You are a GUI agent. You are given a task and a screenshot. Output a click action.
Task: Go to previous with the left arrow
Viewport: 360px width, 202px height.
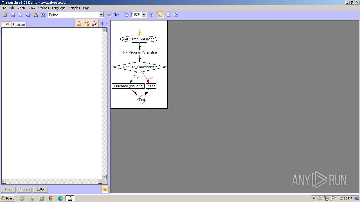[102, 23]
